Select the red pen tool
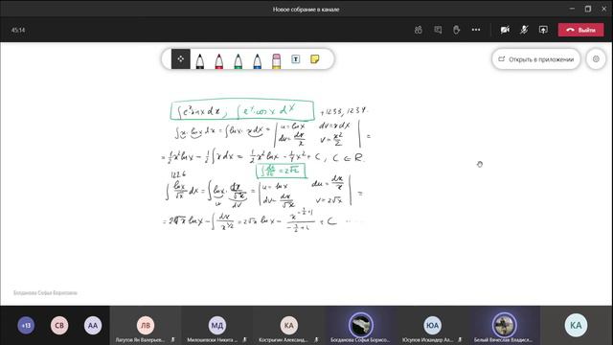This screenshot has width=613, height=345. (x=219, y=61)
